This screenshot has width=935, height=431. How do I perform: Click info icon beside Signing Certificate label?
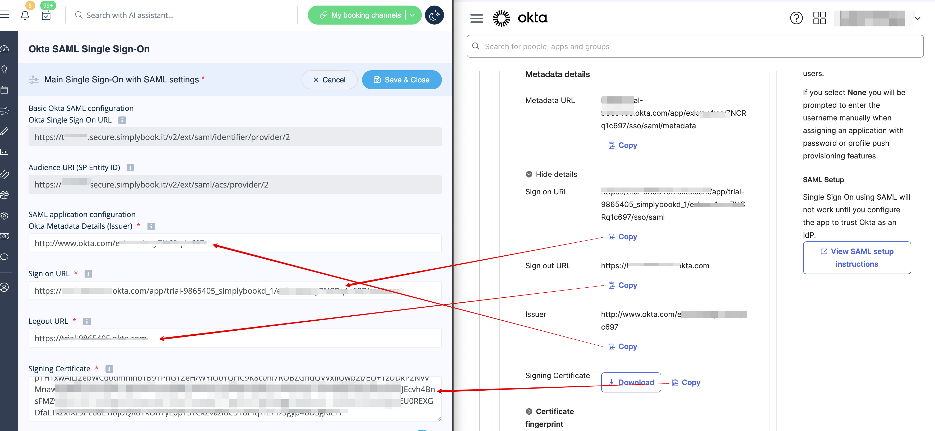pos(109,369)
